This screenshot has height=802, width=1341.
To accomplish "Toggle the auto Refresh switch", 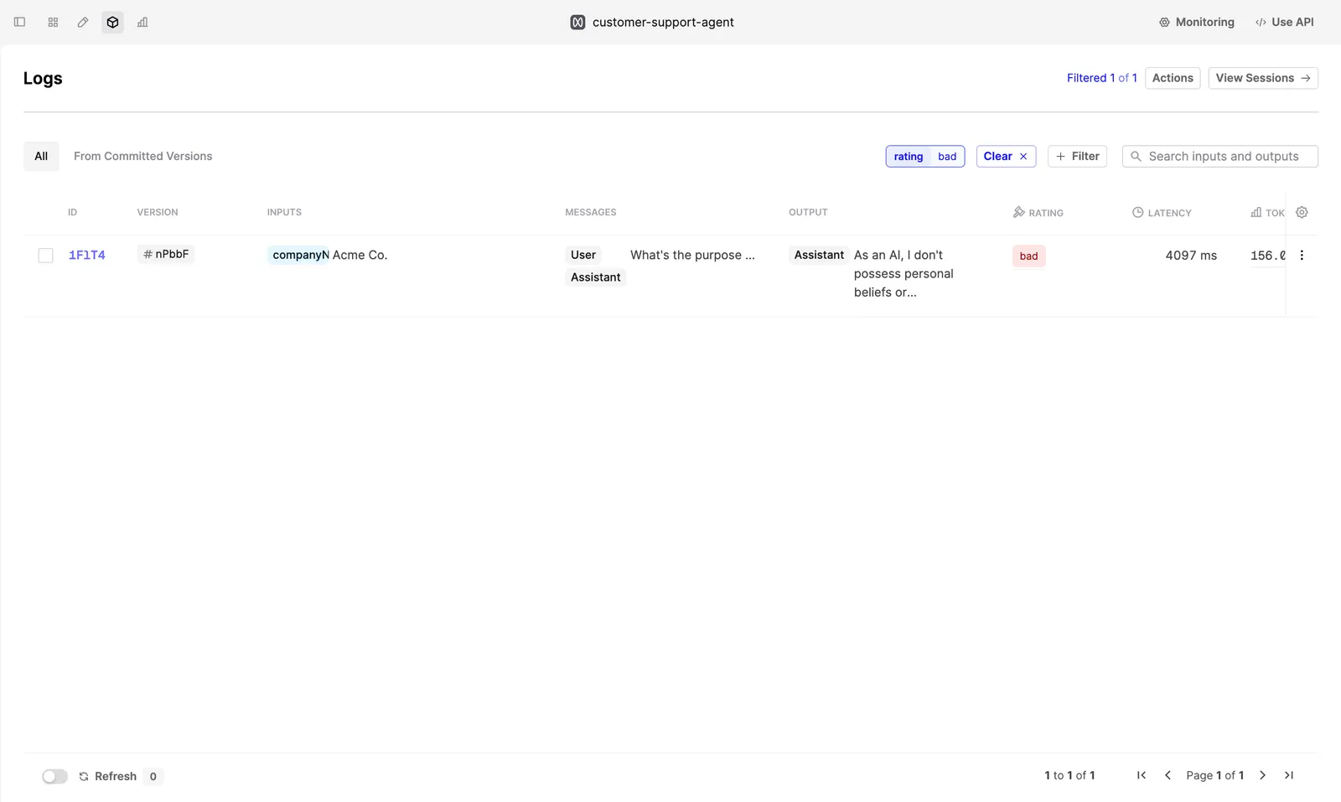I will tap(54, 777).
